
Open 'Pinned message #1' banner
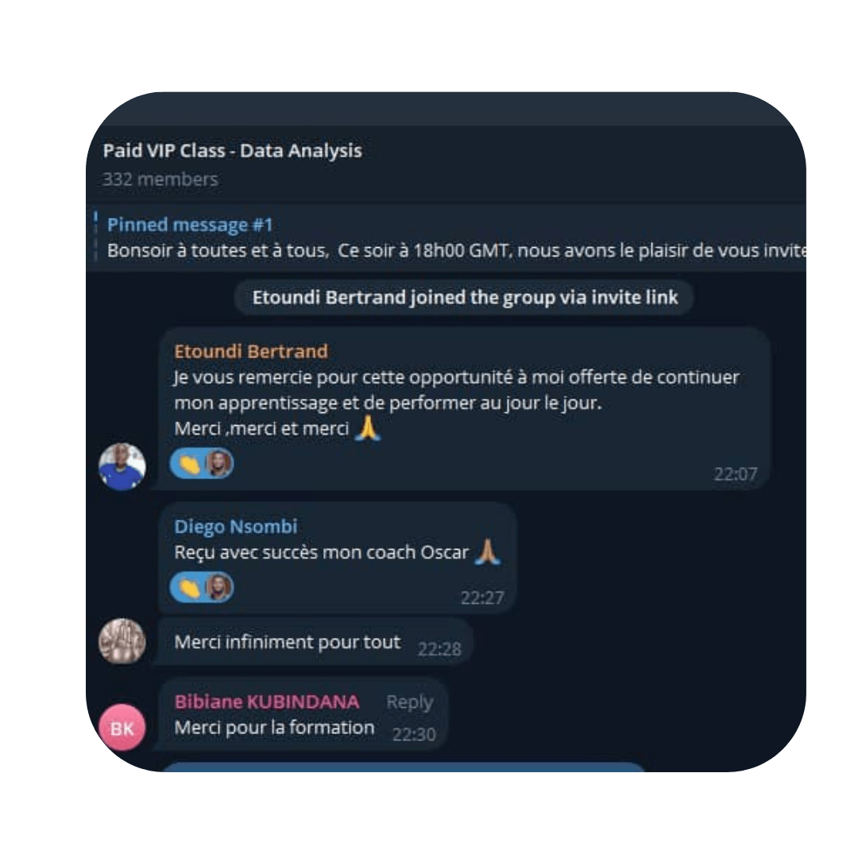446,237
